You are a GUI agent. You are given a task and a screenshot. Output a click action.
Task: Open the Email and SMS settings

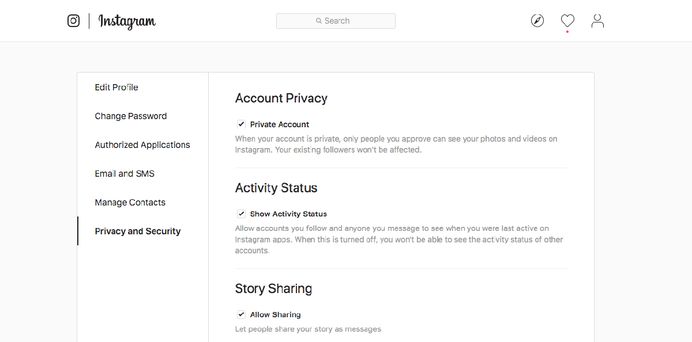tap(125, 174)
